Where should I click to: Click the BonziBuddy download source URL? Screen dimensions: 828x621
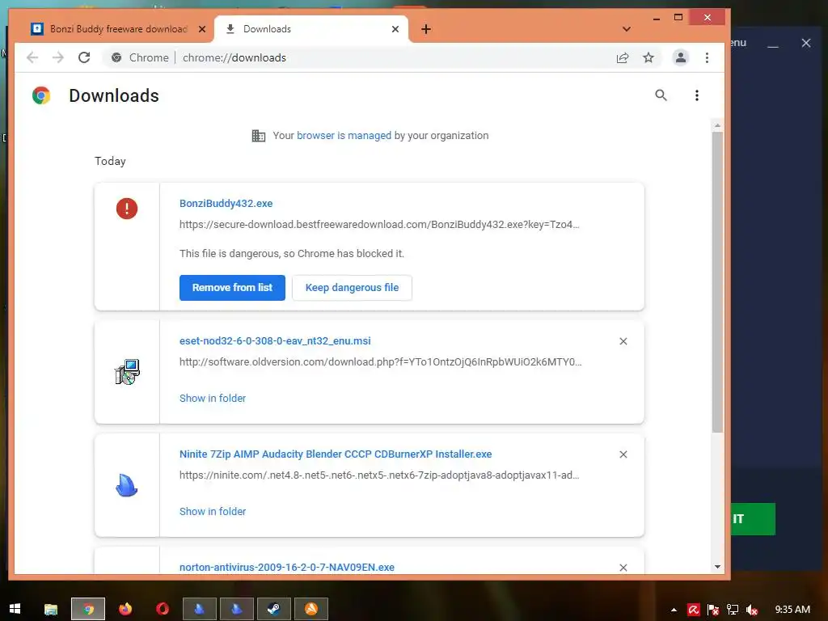[x=379, y=225]
